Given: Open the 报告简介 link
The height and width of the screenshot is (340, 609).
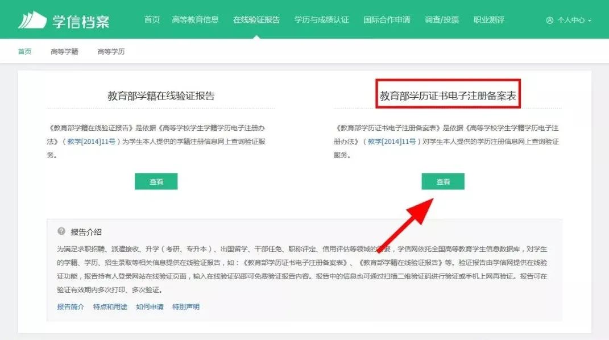Looking at the screenshot, I should (x=71, y=306).
